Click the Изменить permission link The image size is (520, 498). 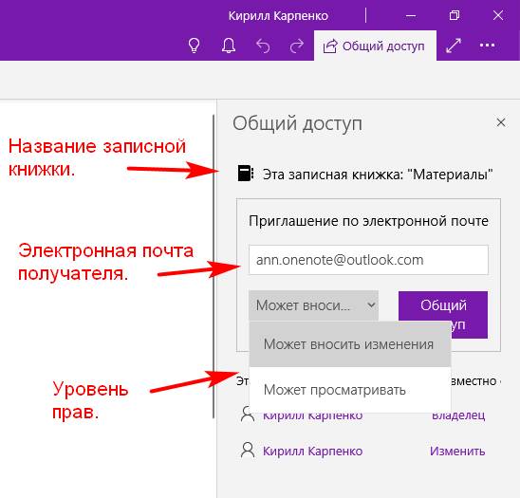point(457,451)
